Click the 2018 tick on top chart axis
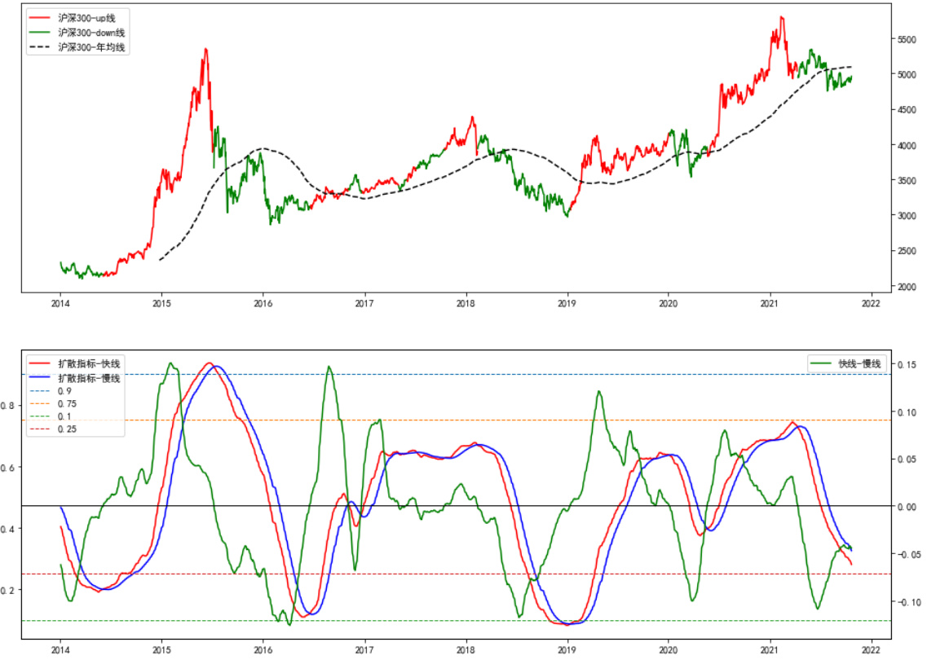The width and height of the screenshot is (927, 660). [x=466, y=301]
